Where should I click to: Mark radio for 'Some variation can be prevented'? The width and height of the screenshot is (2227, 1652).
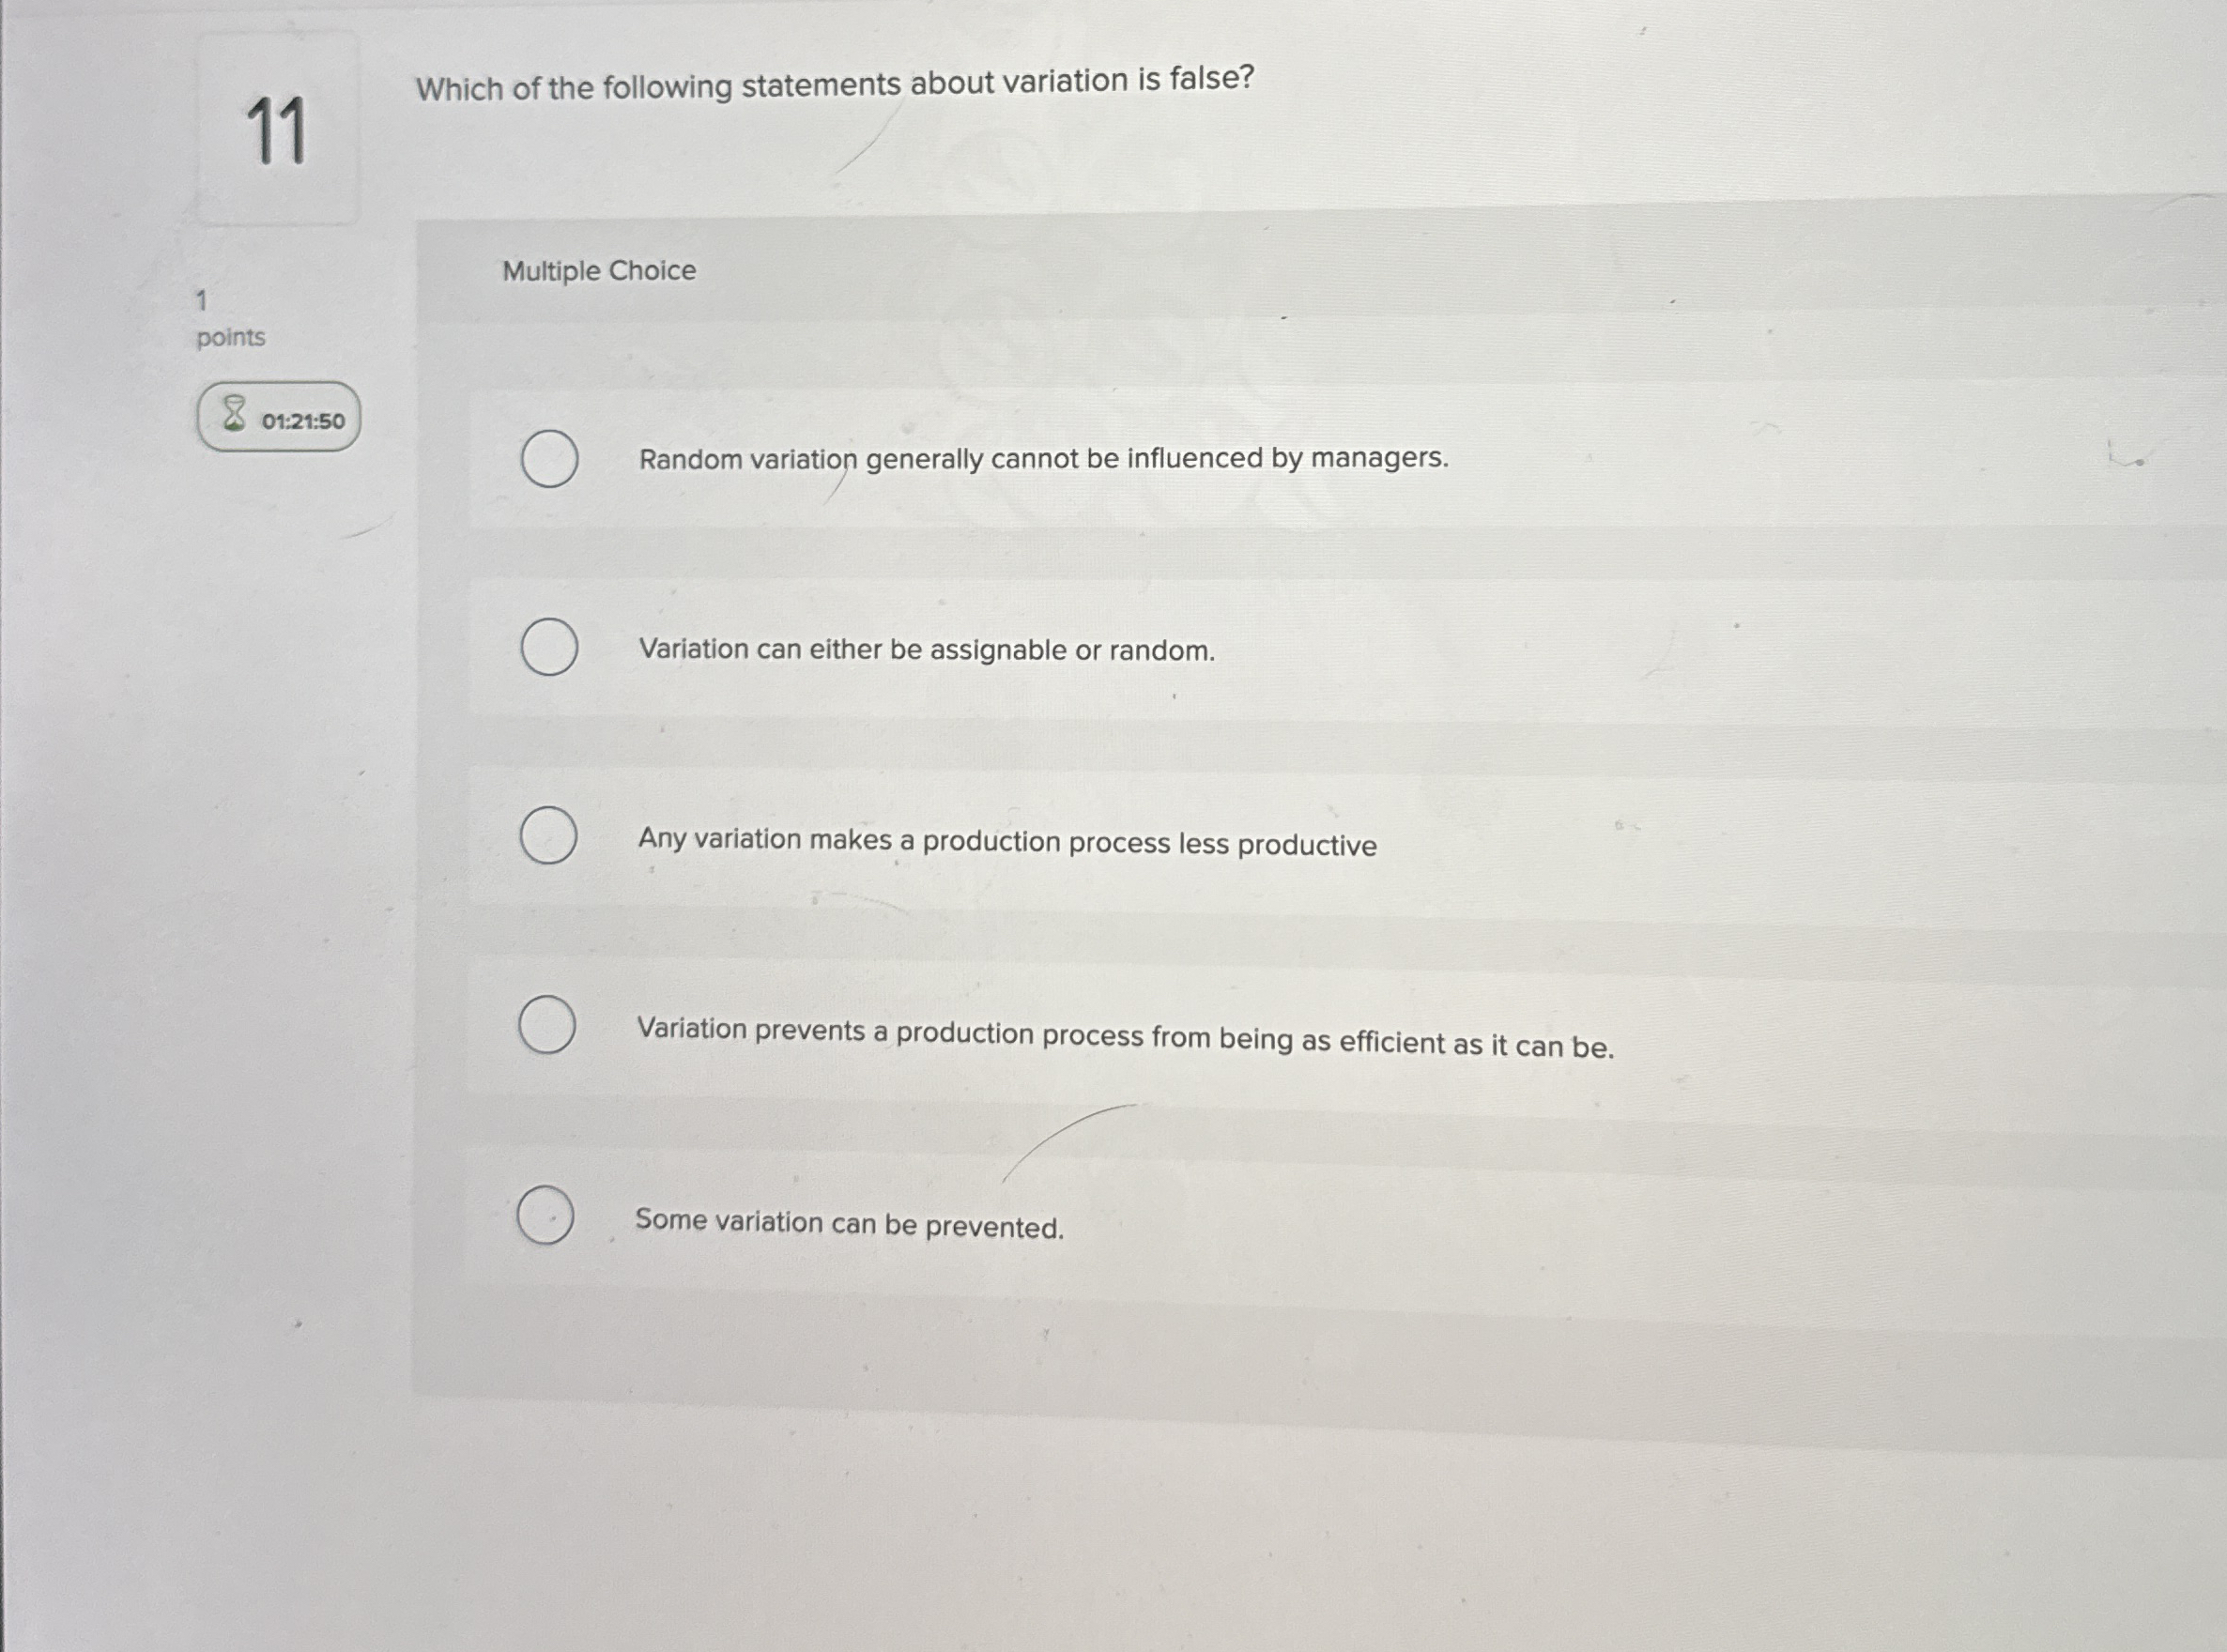coord(545,1216)
